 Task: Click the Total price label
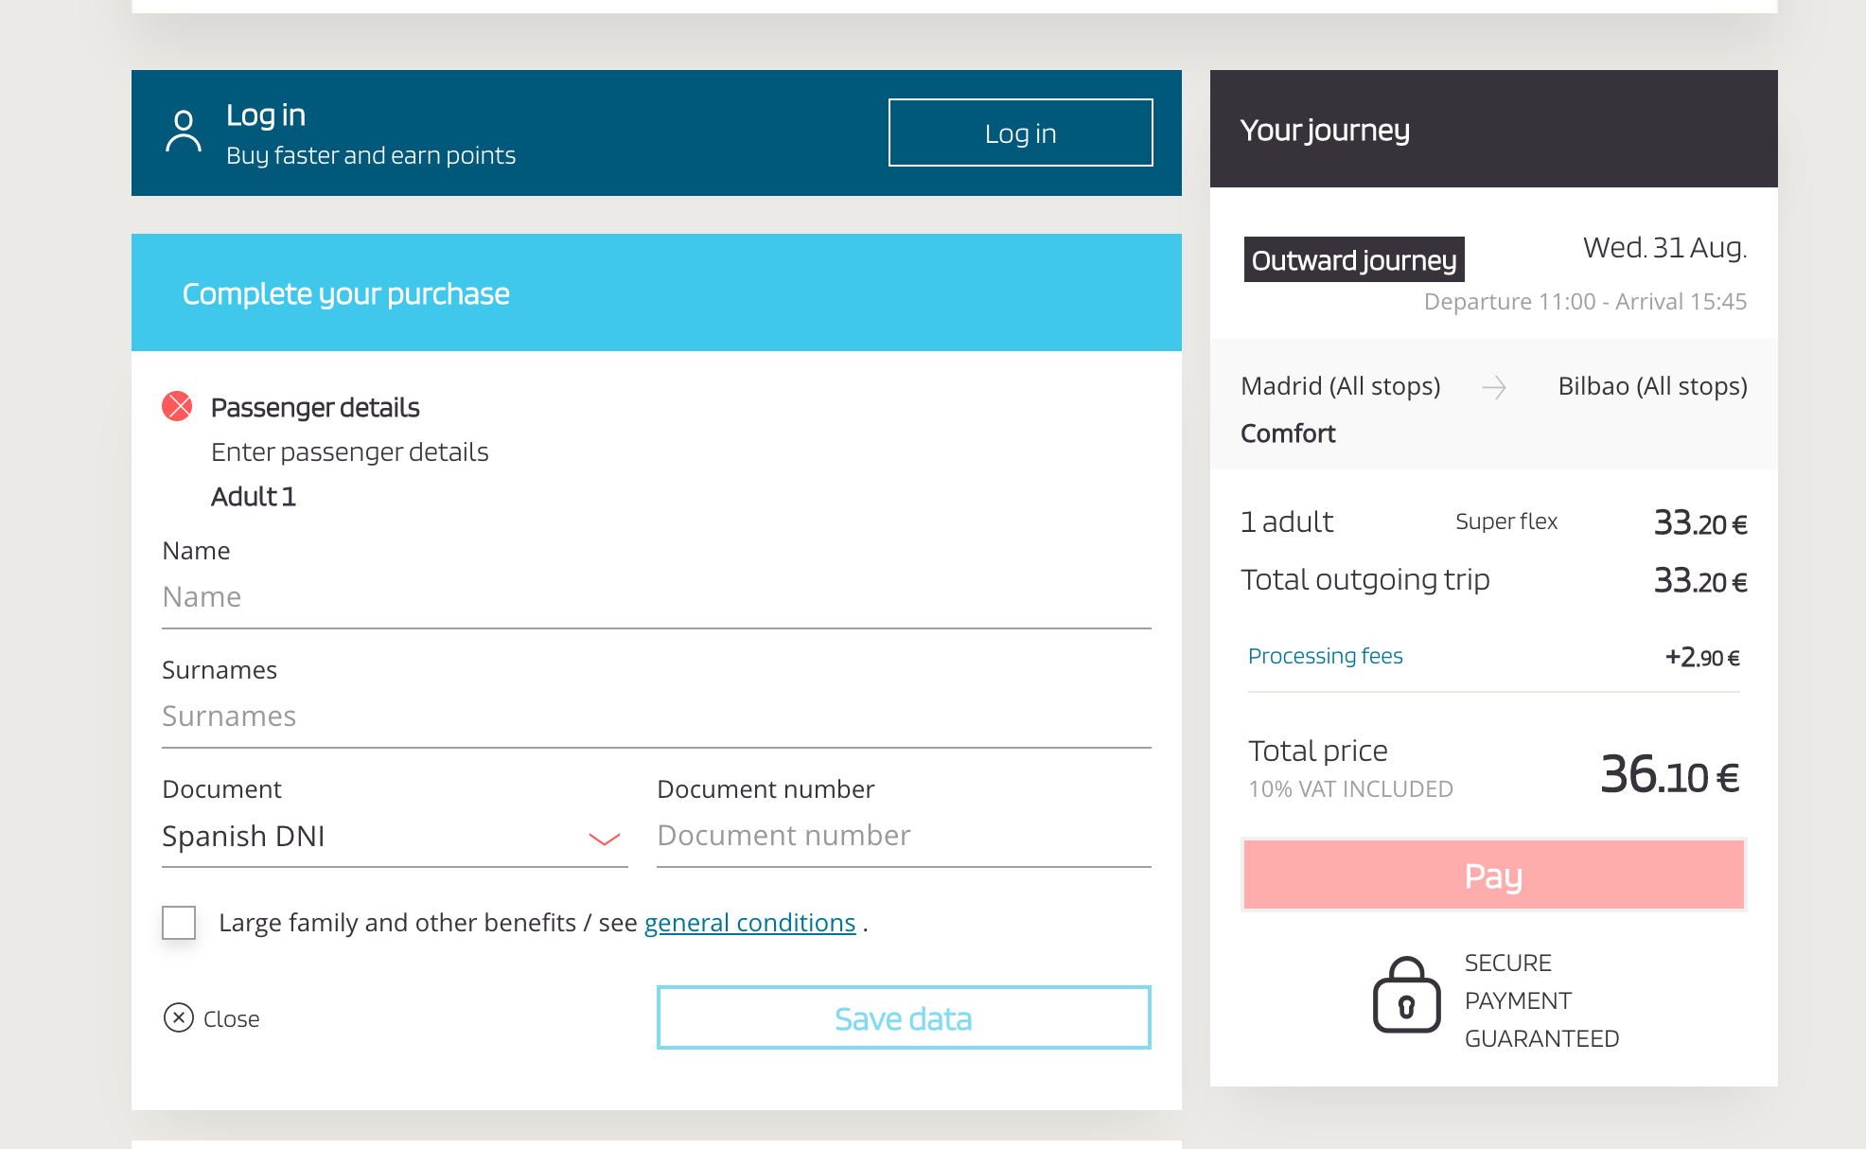pyautogui.click(x=1317, y=751)
